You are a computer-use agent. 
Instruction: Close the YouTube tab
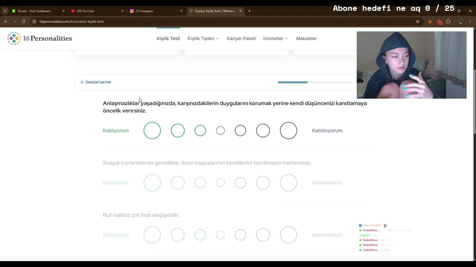point(122,11)
